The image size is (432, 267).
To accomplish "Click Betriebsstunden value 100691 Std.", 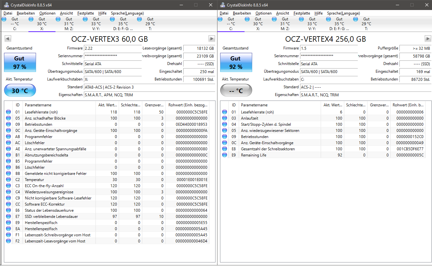I will pyautogui.click(x=199, y=79).
